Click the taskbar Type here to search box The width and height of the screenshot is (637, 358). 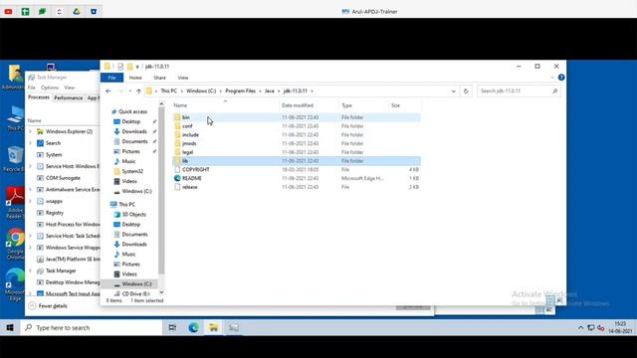click(x=92, y=327)
